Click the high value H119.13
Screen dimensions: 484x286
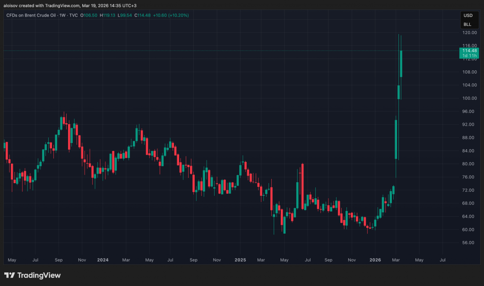pos(108,16)
